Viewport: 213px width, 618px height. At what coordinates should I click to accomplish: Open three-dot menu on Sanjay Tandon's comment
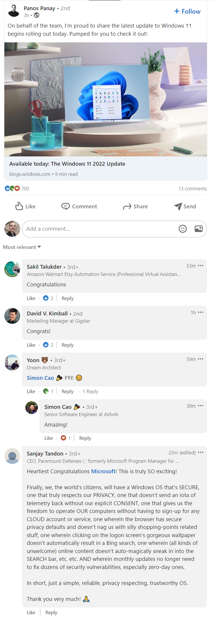(x=201, y=453)
